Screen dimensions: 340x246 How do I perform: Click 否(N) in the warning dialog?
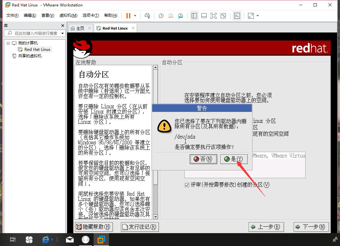[203, 159]
